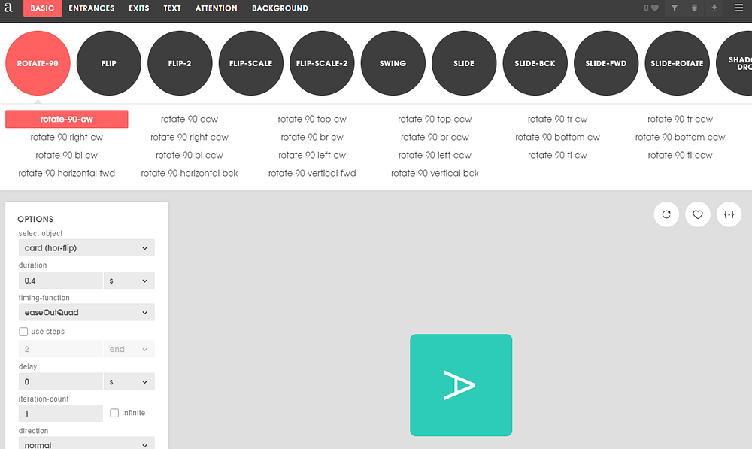Show generated code with curly braces icon
Viewport: 752px width, 449px height.
pos(729,214)
